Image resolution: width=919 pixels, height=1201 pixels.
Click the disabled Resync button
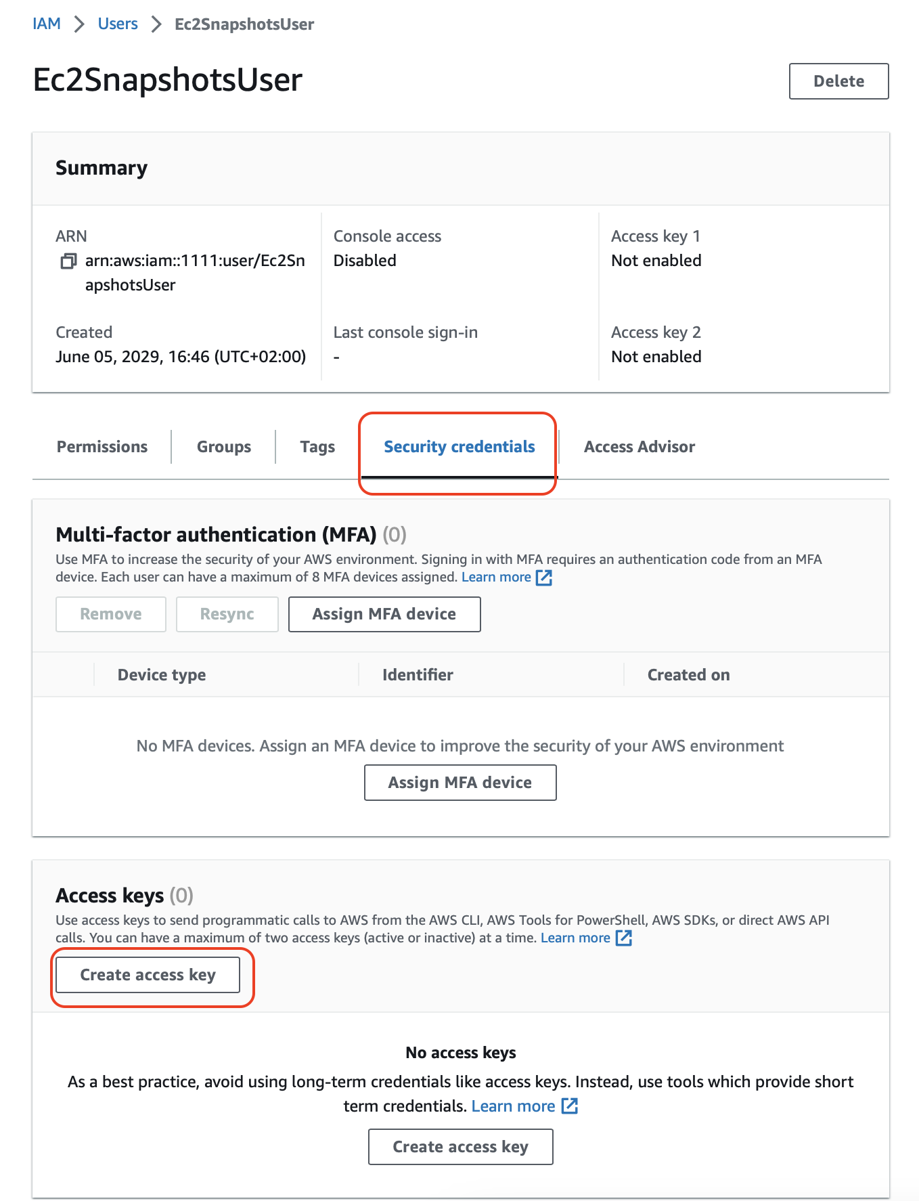pos(227,614)
